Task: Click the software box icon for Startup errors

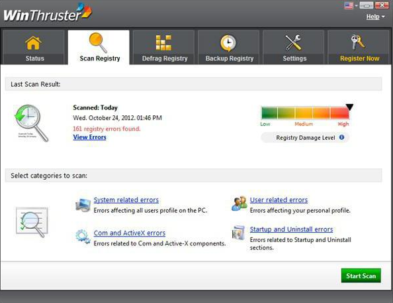Action: (x=238, y=233)
